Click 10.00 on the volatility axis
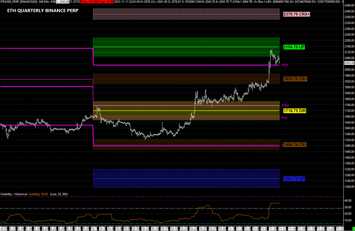 coord(348,220)
